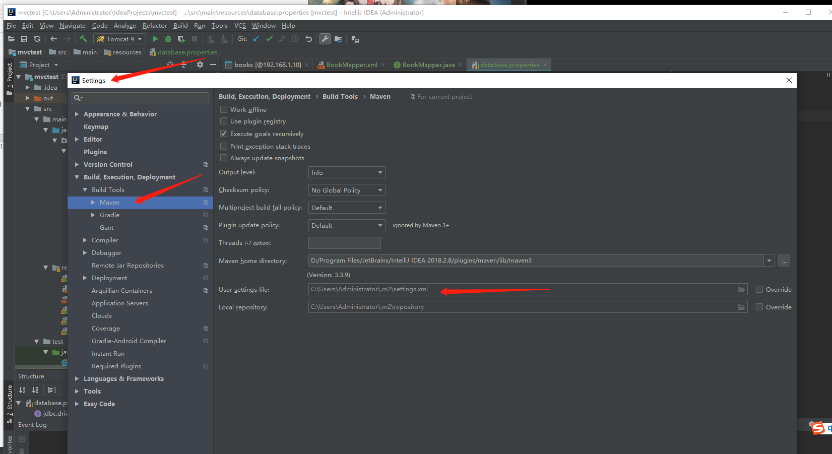Screen dimensions: 832x454
Task: Run Tomcat 9 with the green play icon
Action: pyautogui.click(x=155, y=39)
